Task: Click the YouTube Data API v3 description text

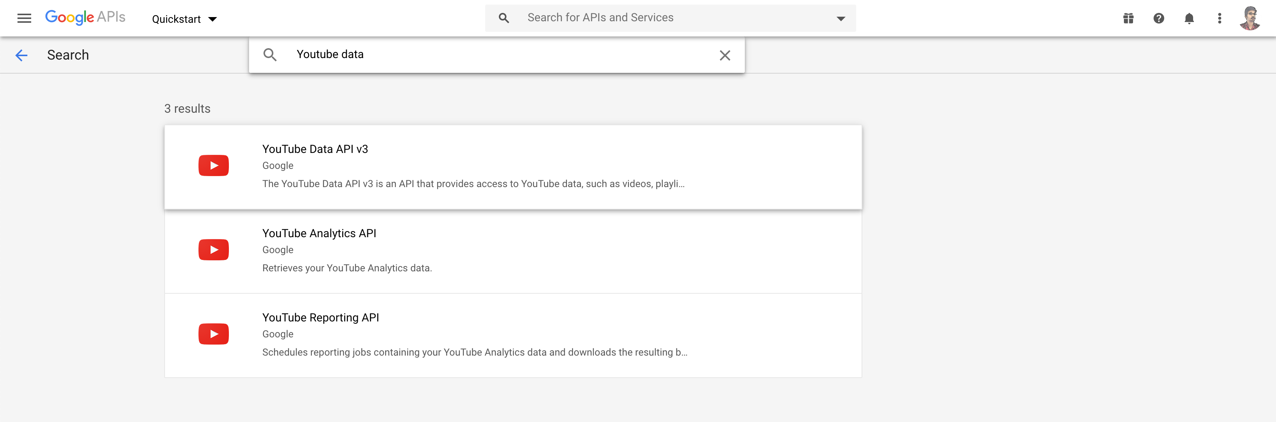Action: 473,184
